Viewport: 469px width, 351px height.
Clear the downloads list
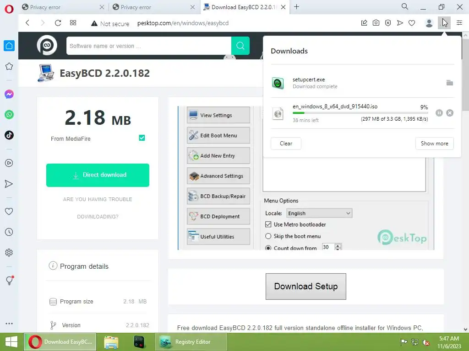tap(286, 144)
